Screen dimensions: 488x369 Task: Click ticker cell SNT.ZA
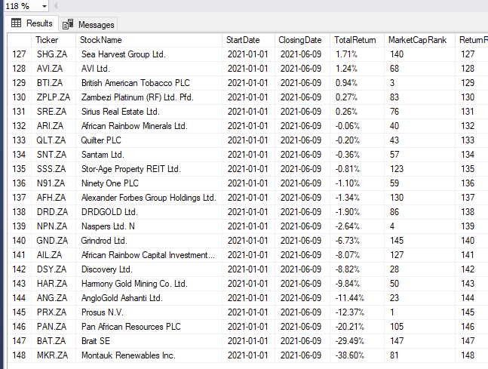point(54,155)
